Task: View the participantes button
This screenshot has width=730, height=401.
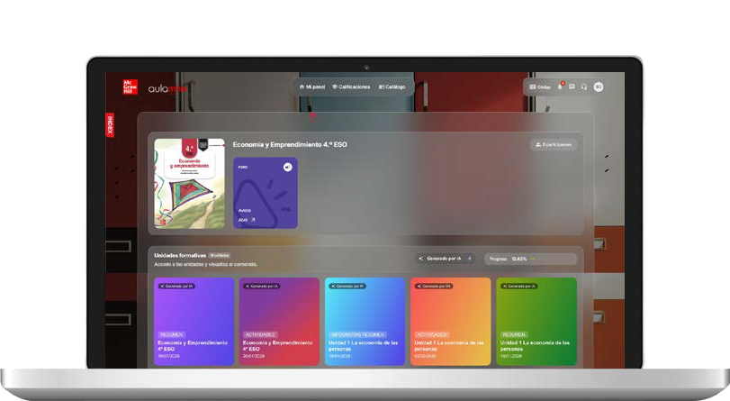Action: point(554,144)
